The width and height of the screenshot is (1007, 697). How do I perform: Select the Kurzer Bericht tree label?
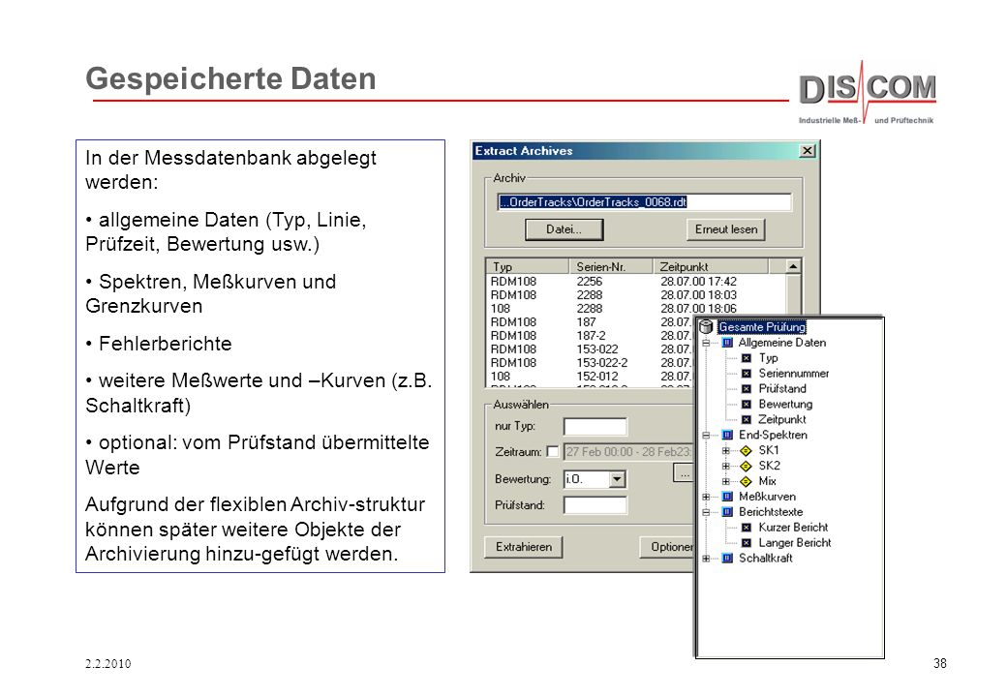[793, 528]
